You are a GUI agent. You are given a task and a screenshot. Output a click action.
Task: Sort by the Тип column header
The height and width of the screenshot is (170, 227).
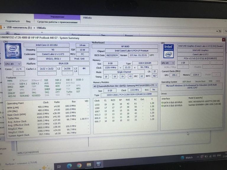[103, 35]
